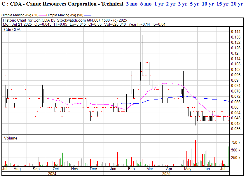
Task: Click the 750 k volume axis label
Action: [x=236, y=143]
